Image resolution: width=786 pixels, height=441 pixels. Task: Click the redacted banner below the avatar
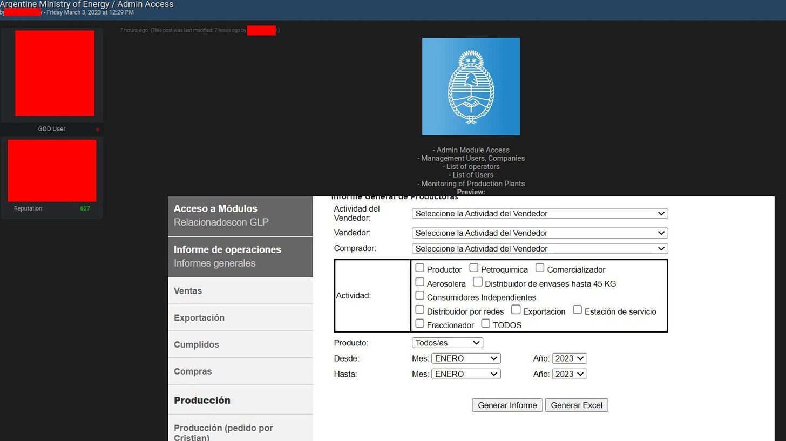pyautogui.click(x=52, y=171)
